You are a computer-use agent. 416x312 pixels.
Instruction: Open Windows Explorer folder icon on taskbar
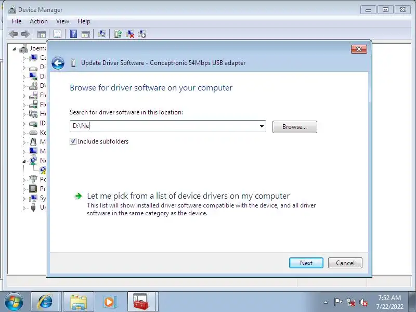pos(79,302)
